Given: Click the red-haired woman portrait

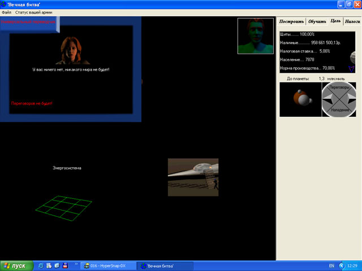Looking at the screenshot, I should (71, 51).
